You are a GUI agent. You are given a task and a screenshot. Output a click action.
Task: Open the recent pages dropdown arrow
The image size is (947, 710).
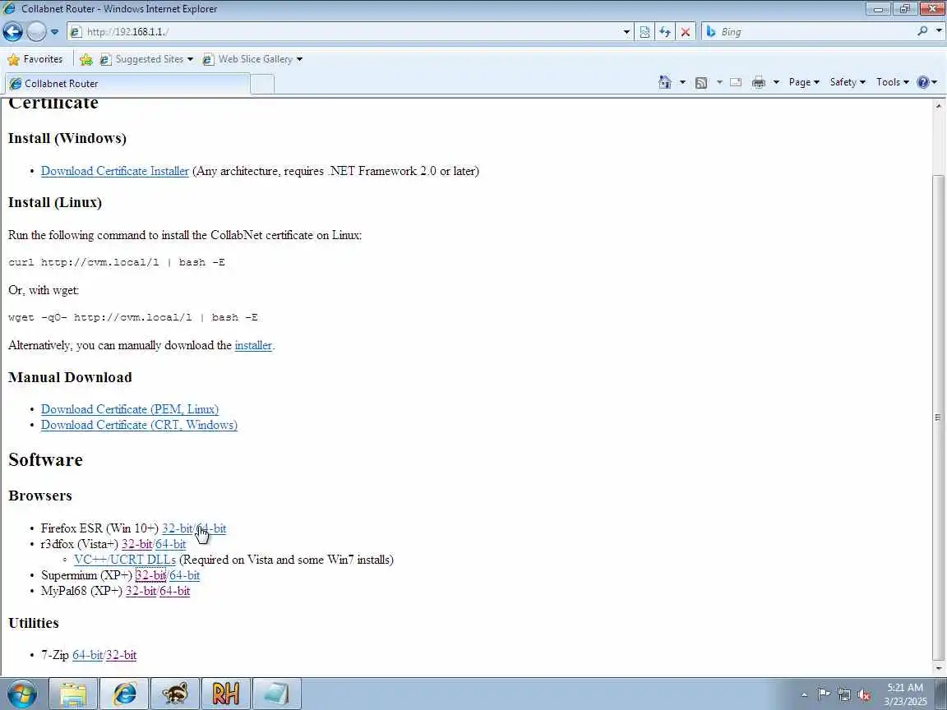[54, 32]
